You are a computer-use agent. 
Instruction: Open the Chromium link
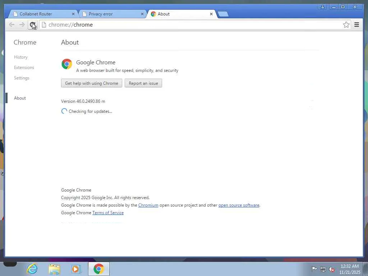(x=148, y=205)
